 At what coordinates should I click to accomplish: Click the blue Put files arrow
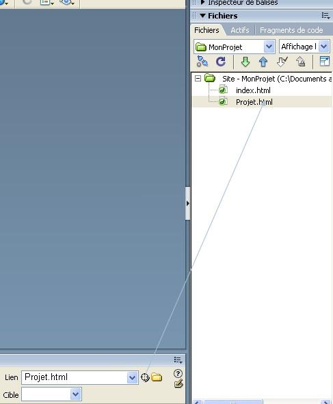pyautogui.click(x=263, y=62)
